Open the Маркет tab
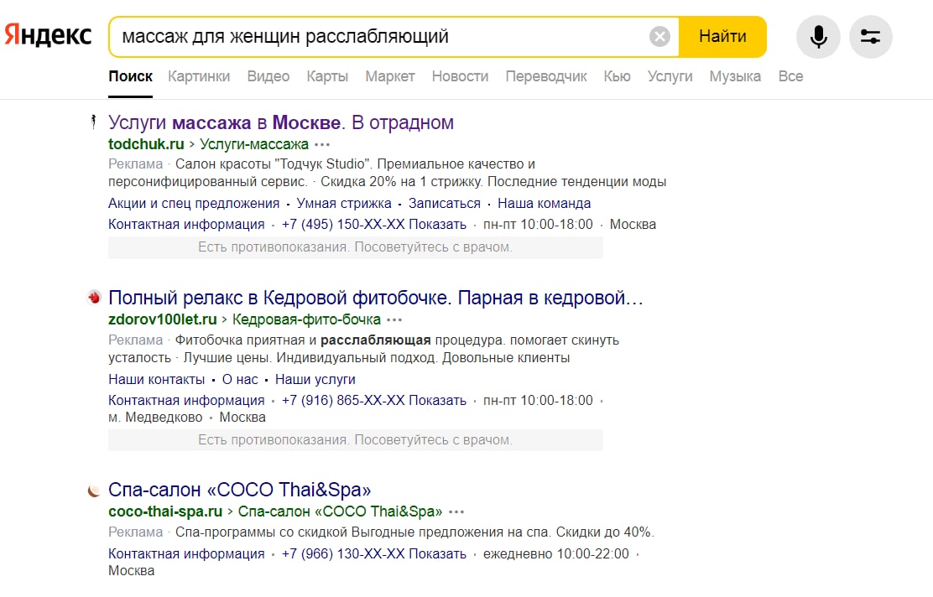 390,76
